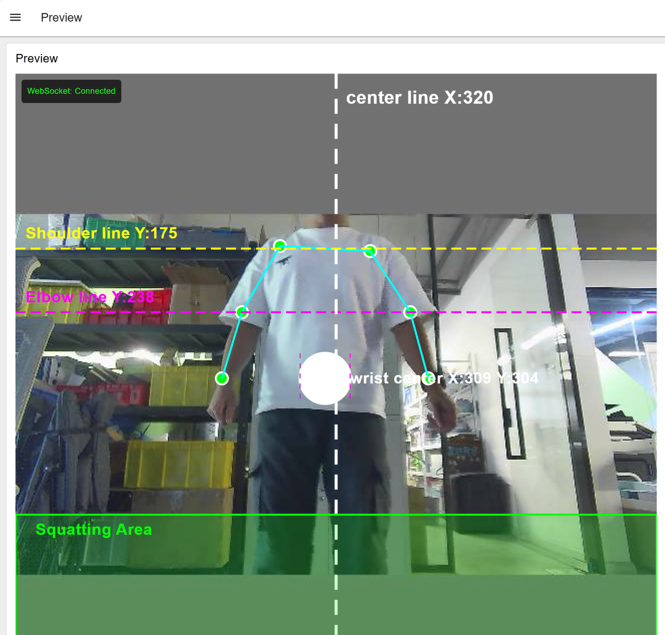The height and width of the screenshot is (635, 665).
Task: Click the Preview title in the app bar
Action: pyautogui.click(x=61, y=17)
